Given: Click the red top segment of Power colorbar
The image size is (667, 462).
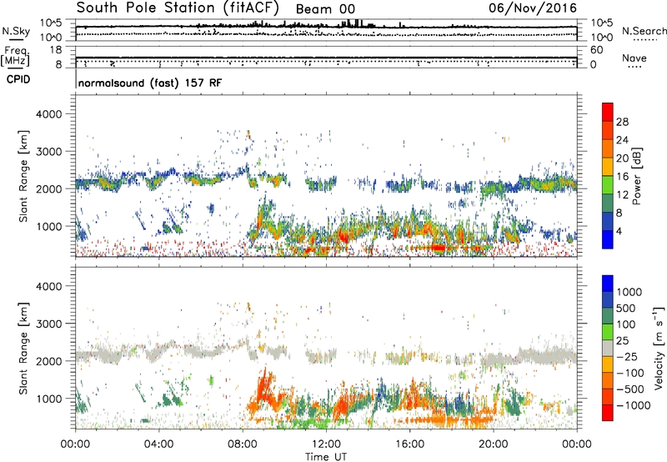Looking at the screenshot, I should coord(608,112).
